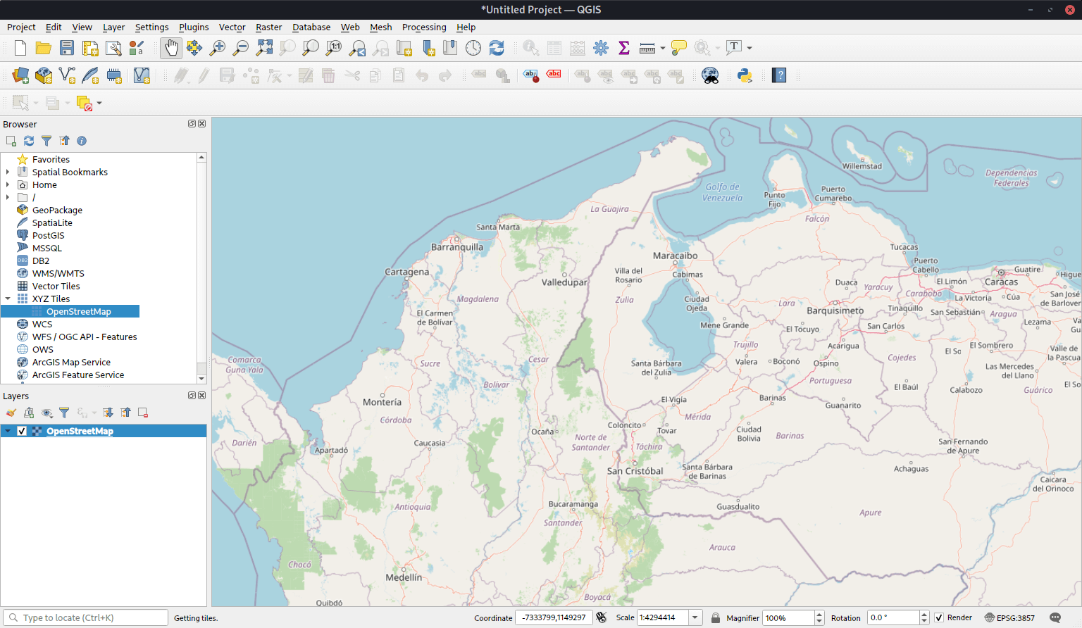
Task: Open the Project menu
Action: [x=21, y=27]
